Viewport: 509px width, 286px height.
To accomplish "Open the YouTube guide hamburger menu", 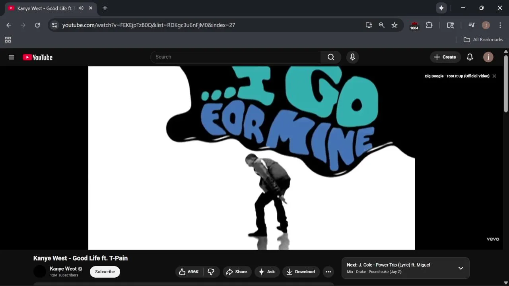I will (x=12, y=57).
